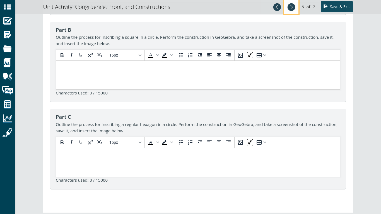Viewport: 381px width, 214px height.
Task: Apply highlight color in Part C editor
Action: pyautogui.click(x=165, y=142)
